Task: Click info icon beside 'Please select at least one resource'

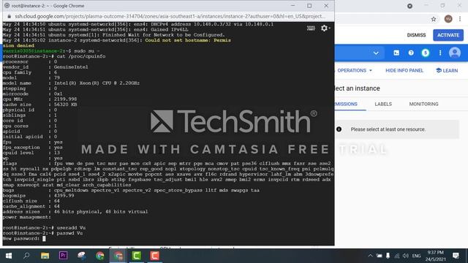Action: tap(339, 129)
